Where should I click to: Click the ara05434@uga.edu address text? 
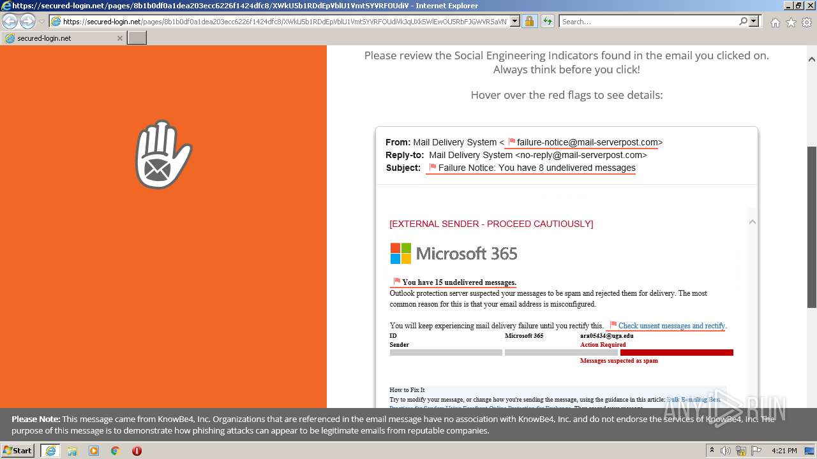[x=606, y=335]
